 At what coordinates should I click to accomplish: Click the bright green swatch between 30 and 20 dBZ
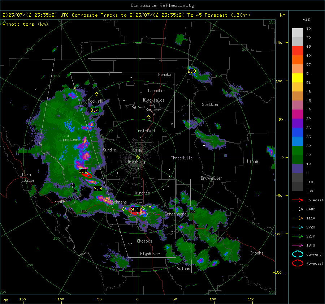click(x=298, y=150)
